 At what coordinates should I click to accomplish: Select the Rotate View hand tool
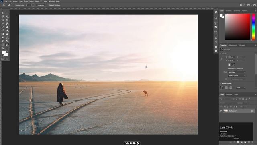click(x=7, y=44)
